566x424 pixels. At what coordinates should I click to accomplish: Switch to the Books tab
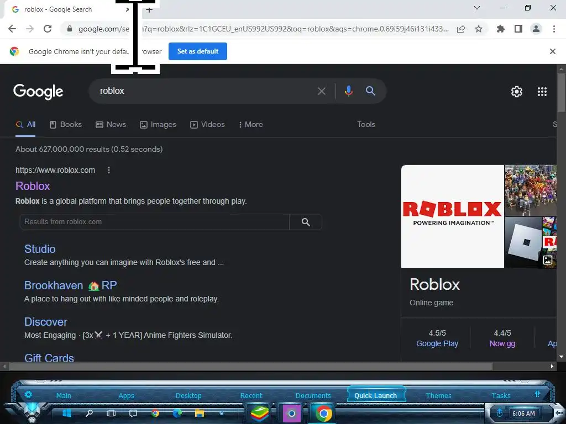click(x=66, y=125)
